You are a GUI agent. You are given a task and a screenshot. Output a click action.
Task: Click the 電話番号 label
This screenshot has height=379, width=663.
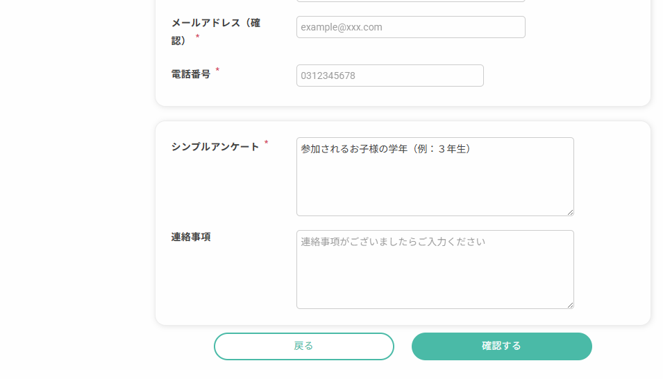[x=191, y=74]
